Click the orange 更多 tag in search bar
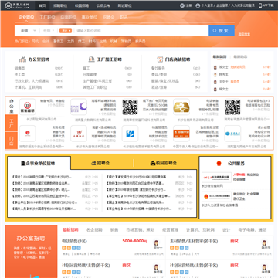Screen dimensions: 278x278 pos(66,31)
